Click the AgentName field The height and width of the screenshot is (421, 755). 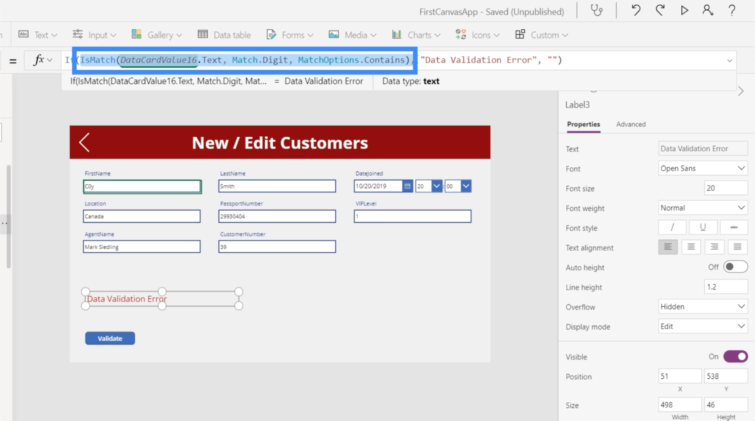coord(142,247)
